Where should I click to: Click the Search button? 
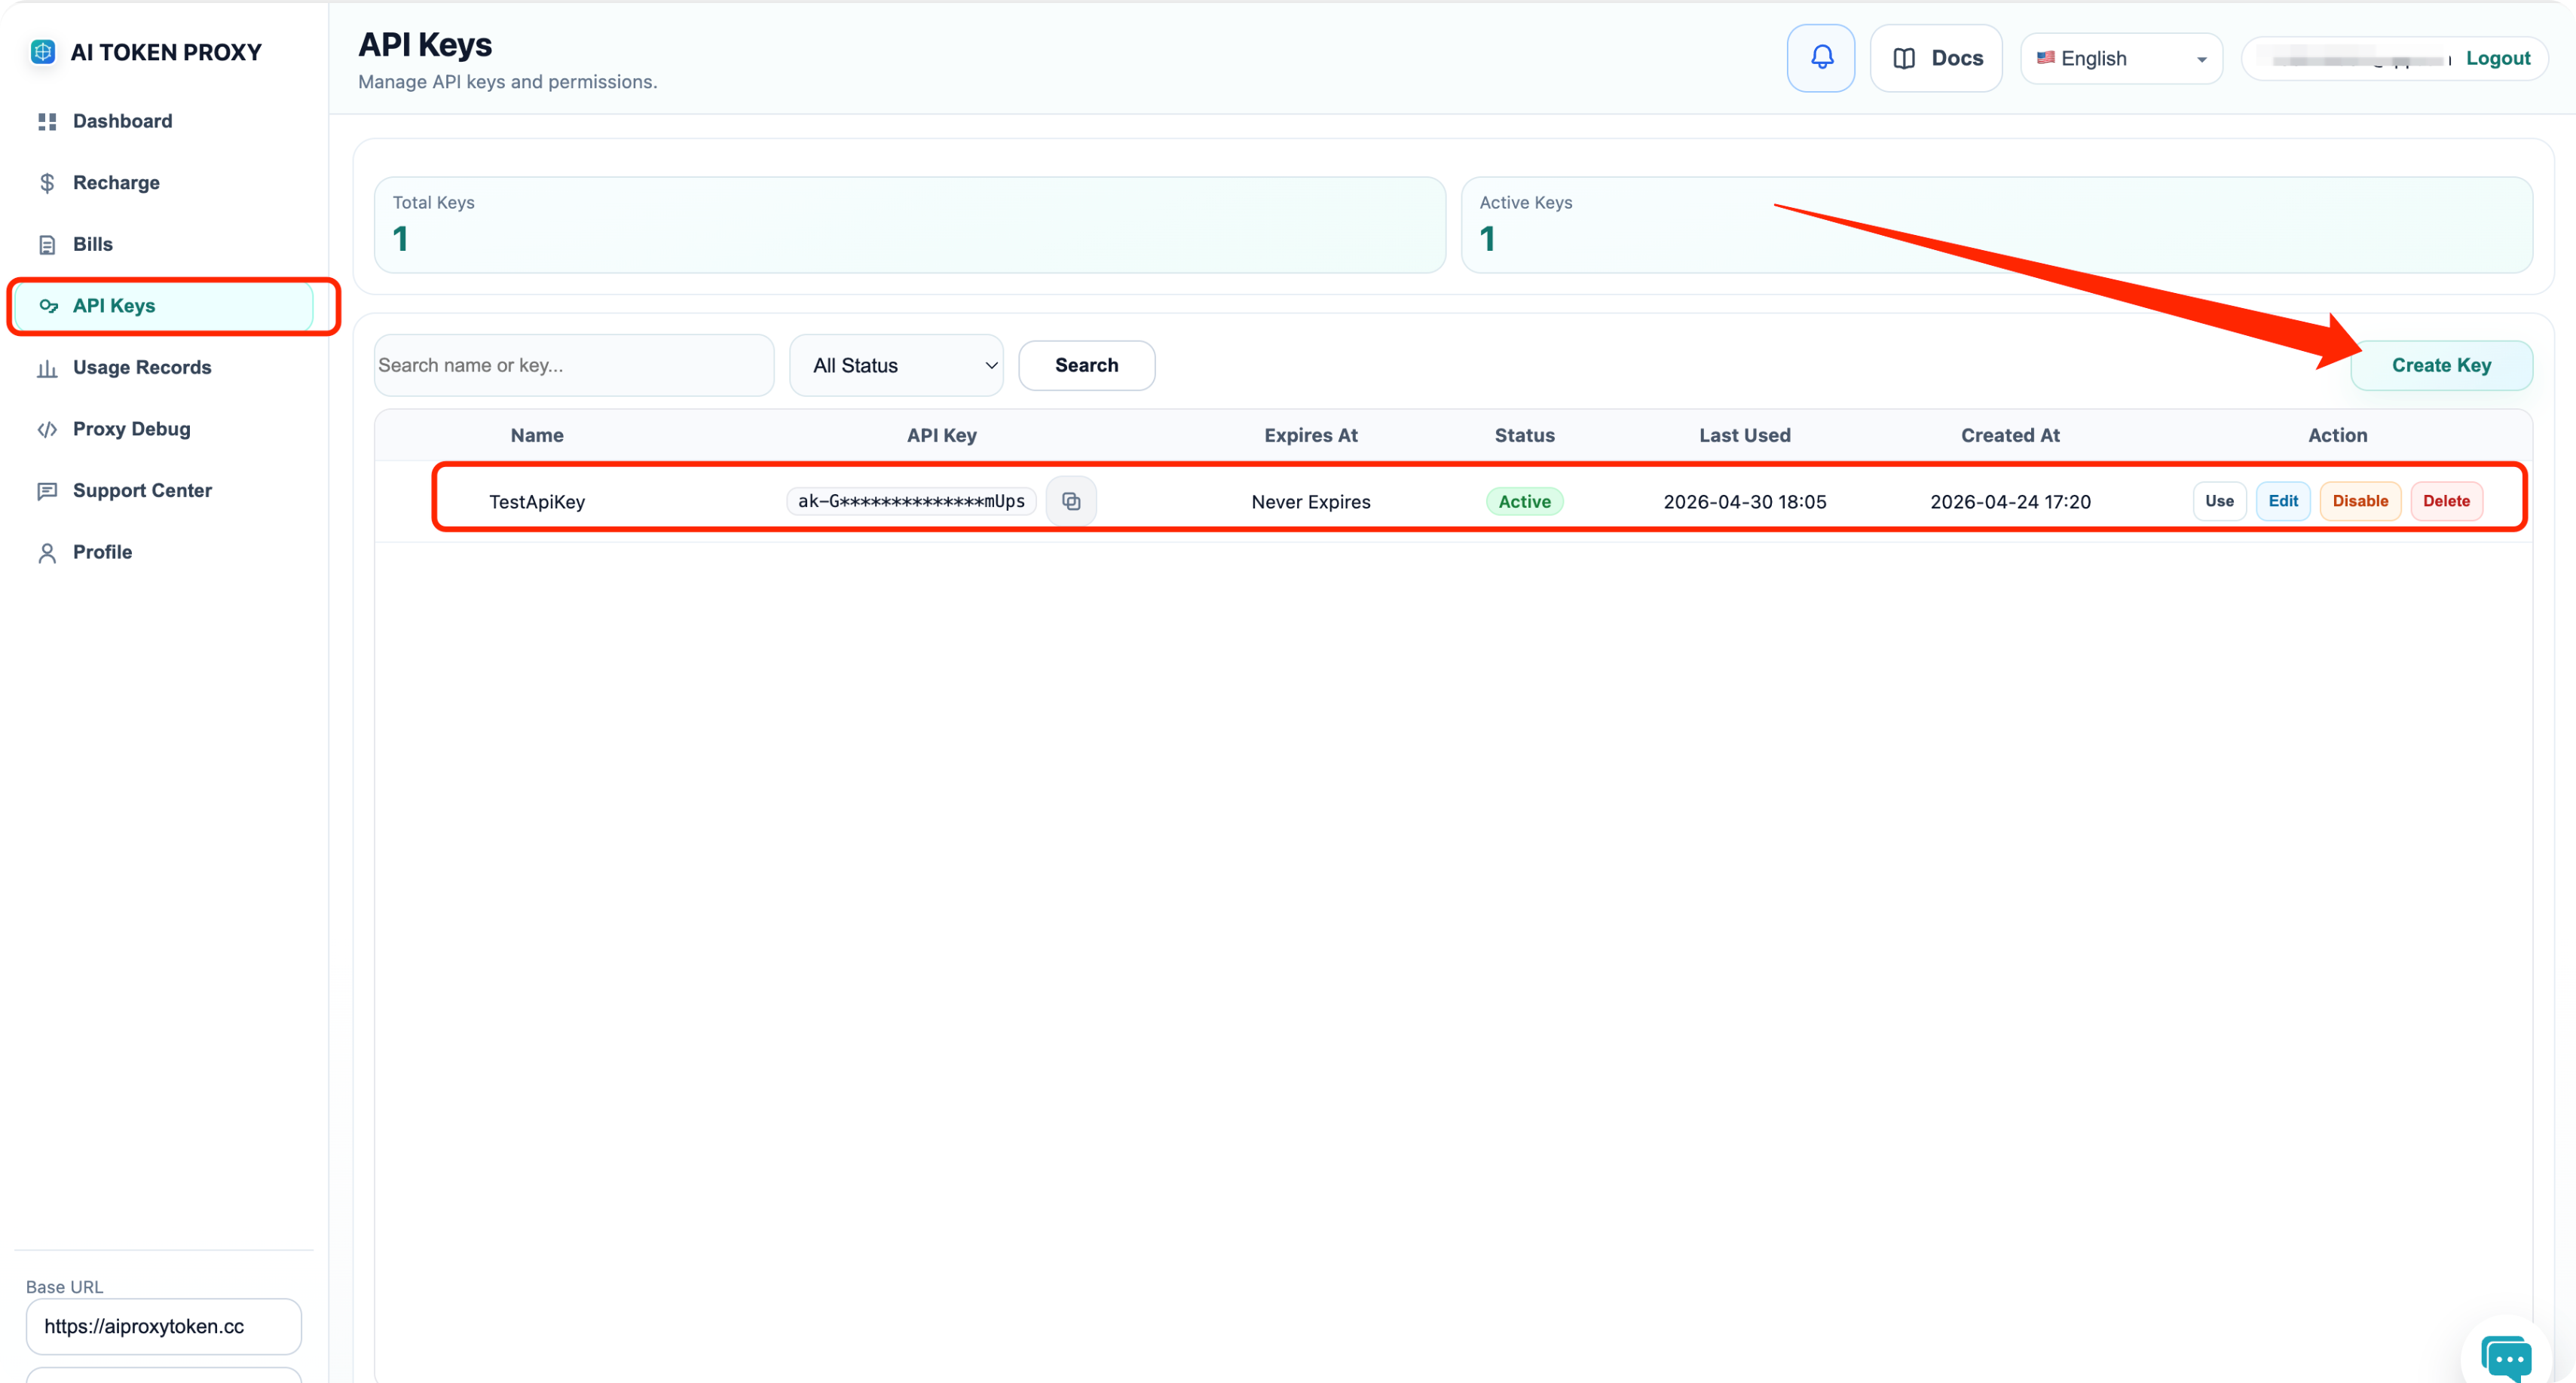point(1086,366)
